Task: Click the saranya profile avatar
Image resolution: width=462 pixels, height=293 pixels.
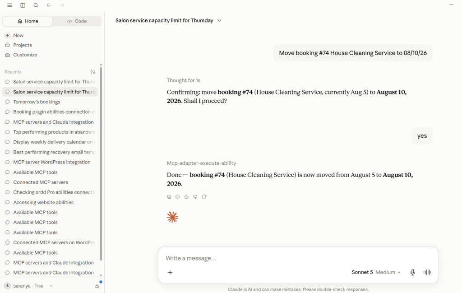Action: [x=7, y=286]
